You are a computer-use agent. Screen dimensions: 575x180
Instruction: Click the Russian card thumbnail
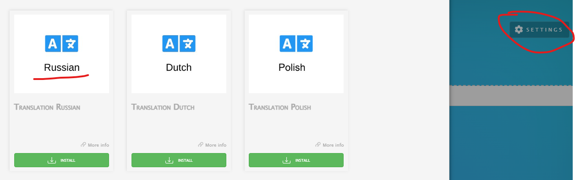[x=61, y=54]
